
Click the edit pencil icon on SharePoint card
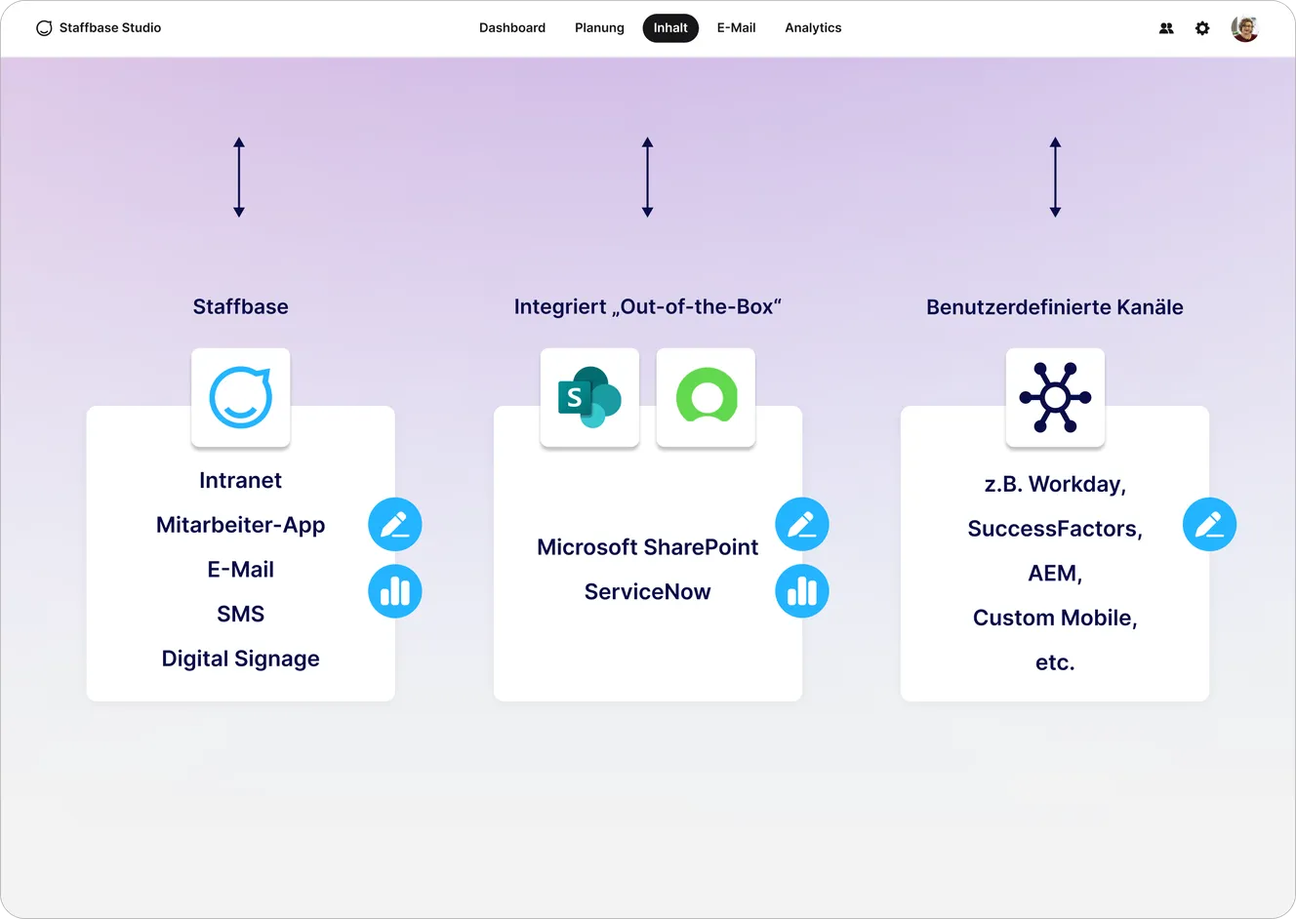[802, 525]
